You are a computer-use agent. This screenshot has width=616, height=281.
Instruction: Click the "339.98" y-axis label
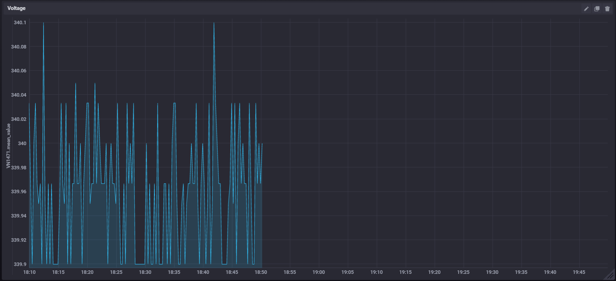pyautogui.click(x=19, y=168)
